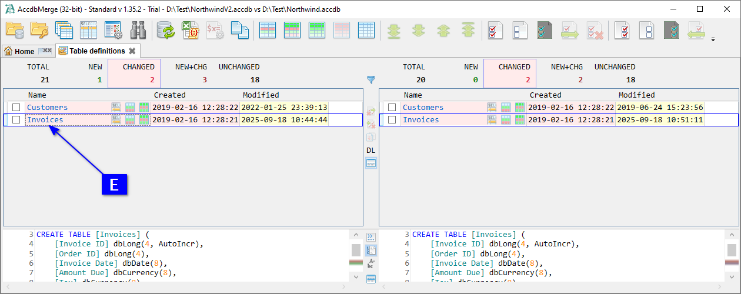Tick the right panel Customers checkbox
This screenshot has width=741, height=294.
[x=392, y=108]
